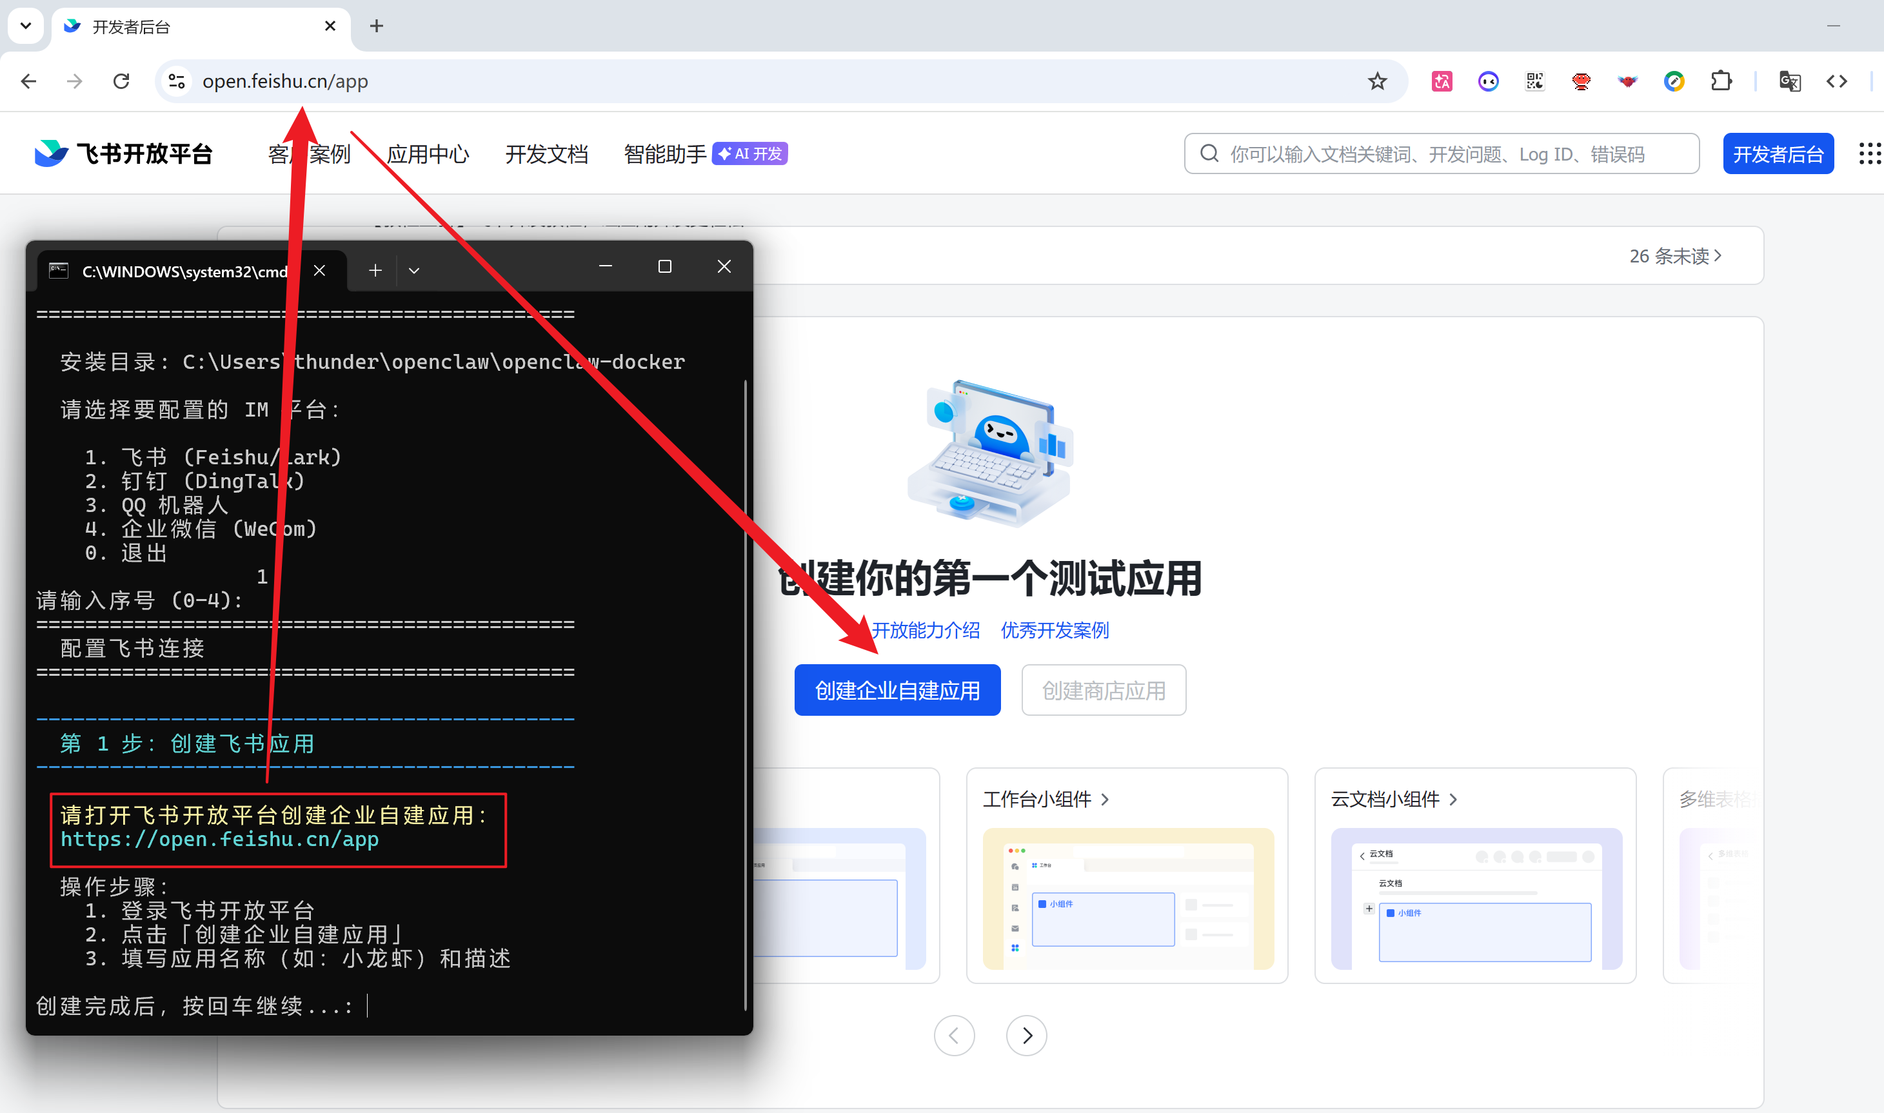
Task: Open the 优秀开发案例 link
Action: click(x=1055, y=630)
